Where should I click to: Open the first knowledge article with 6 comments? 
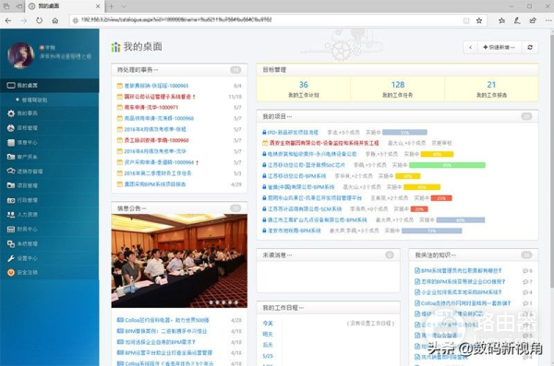click(461, 271)
